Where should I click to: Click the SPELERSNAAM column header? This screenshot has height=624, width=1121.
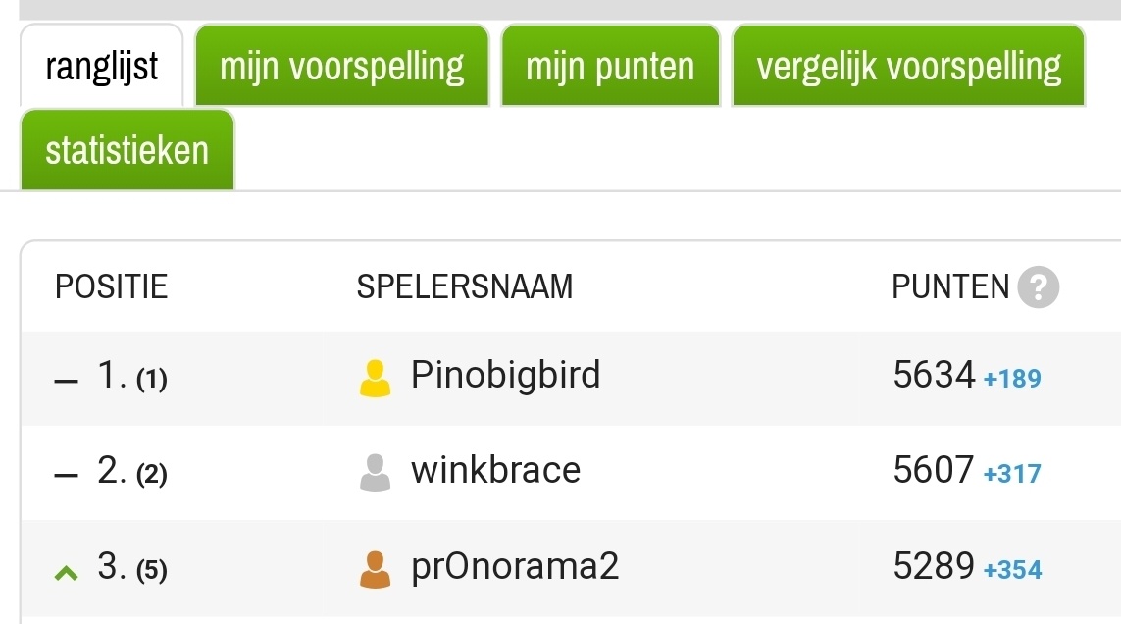[465, 287]
